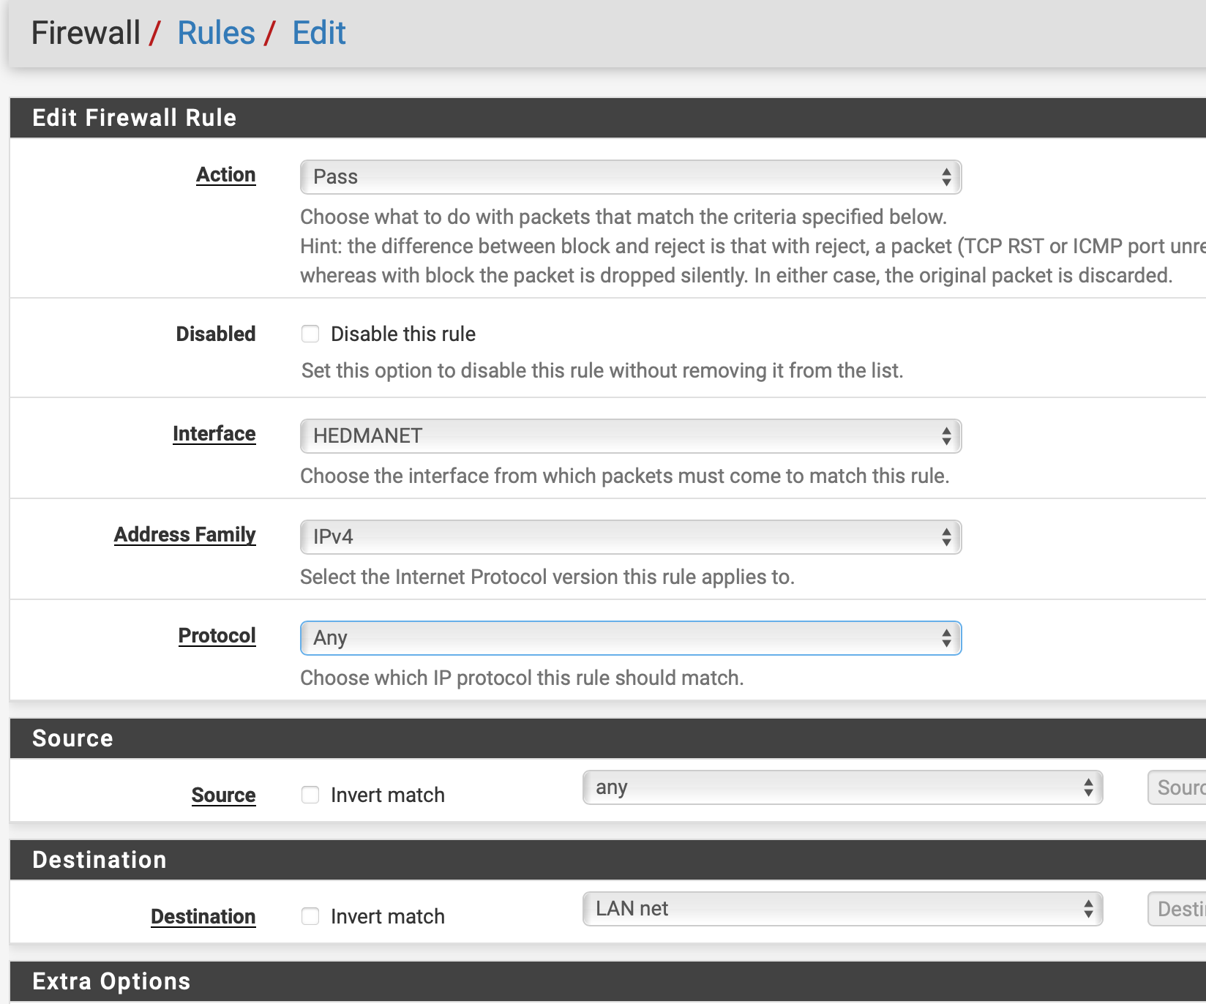Check the Destination Invert match checkbox
This screenshot has height=1004, width=1206.
(311, 917)
